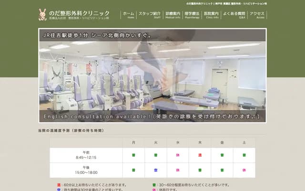Click the clinic rehabilitation room slideshow image
The image size is (305, 191).
click(x=152, y=76)
